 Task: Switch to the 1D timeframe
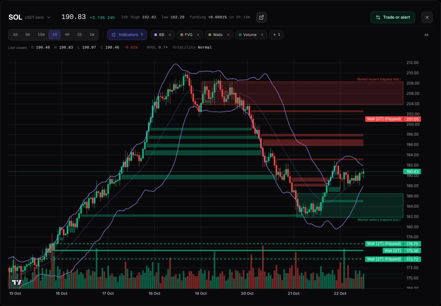(79, 35)
